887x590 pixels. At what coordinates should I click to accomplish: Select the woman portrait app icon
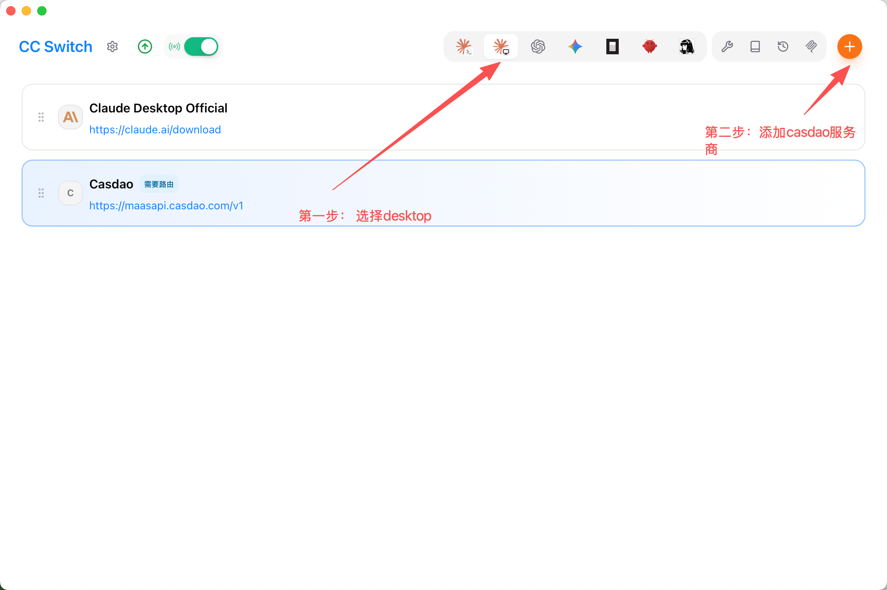687,47
